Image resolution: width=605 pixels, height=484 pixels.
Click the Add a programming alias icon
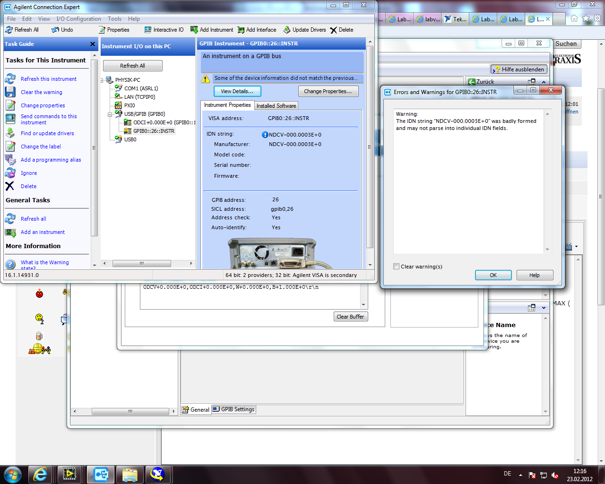10,160
